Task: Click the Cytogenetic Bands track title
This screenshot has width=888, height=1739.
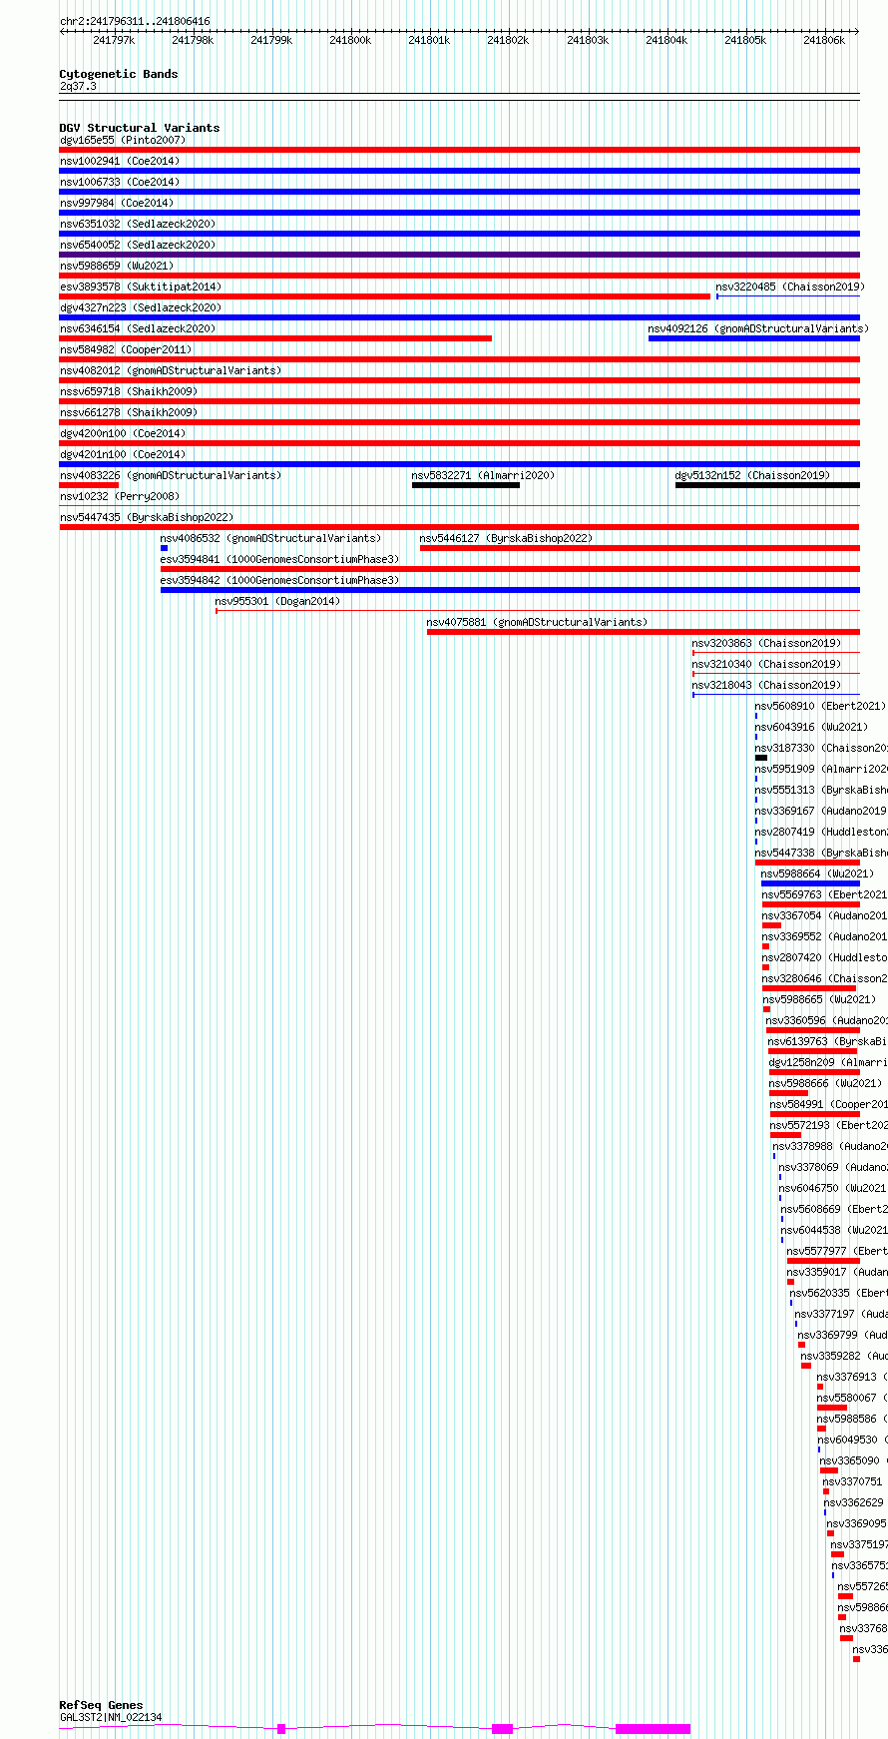Action: pyautogui.click(x=119, y=74)
